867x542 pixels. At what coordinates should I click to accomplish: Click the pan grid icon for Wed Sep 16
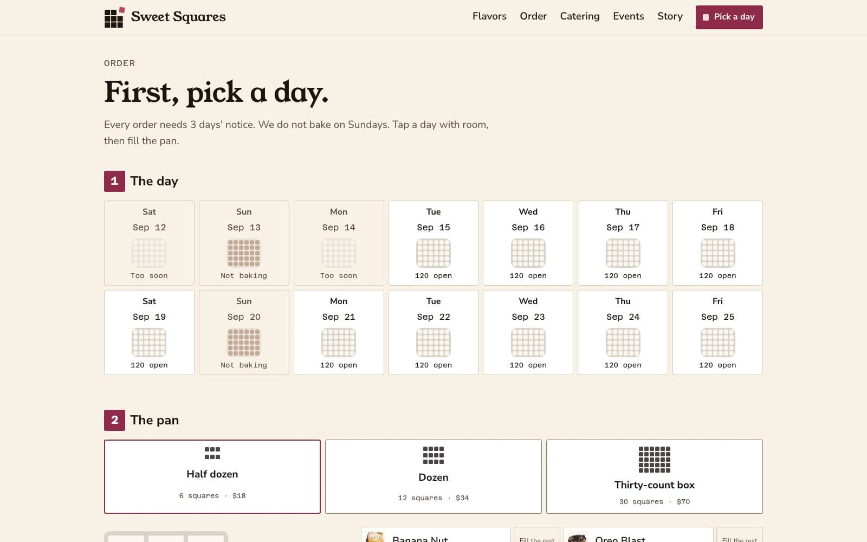(528, 253)
